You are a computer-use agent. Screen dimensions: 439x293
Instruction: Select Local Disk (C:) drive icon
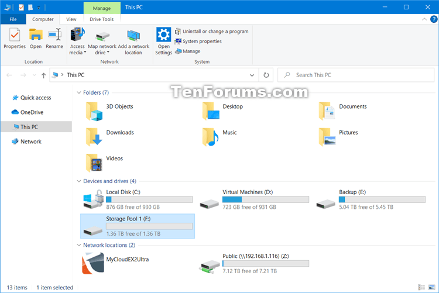pos(93,199)
